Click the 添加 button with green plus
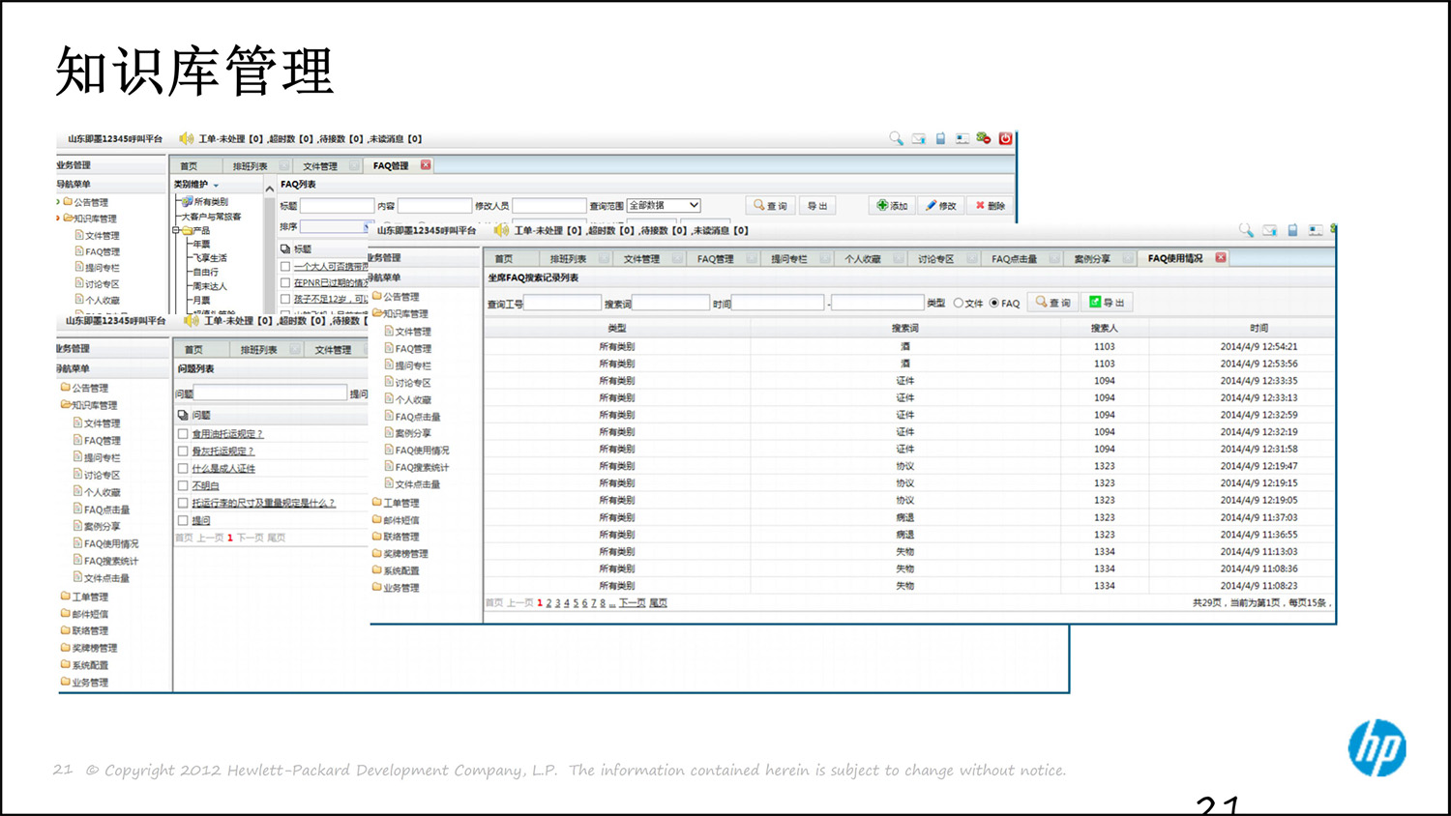The image size is (1451, 816). [892, 206]
